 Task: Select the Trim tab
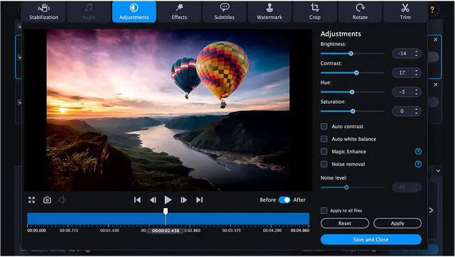pyautogui.click(x=405, y=12)
